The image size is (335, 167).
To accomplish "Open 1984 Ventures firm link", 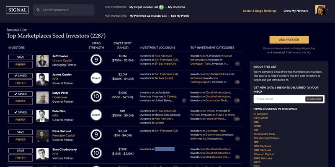I will point(263,150).
